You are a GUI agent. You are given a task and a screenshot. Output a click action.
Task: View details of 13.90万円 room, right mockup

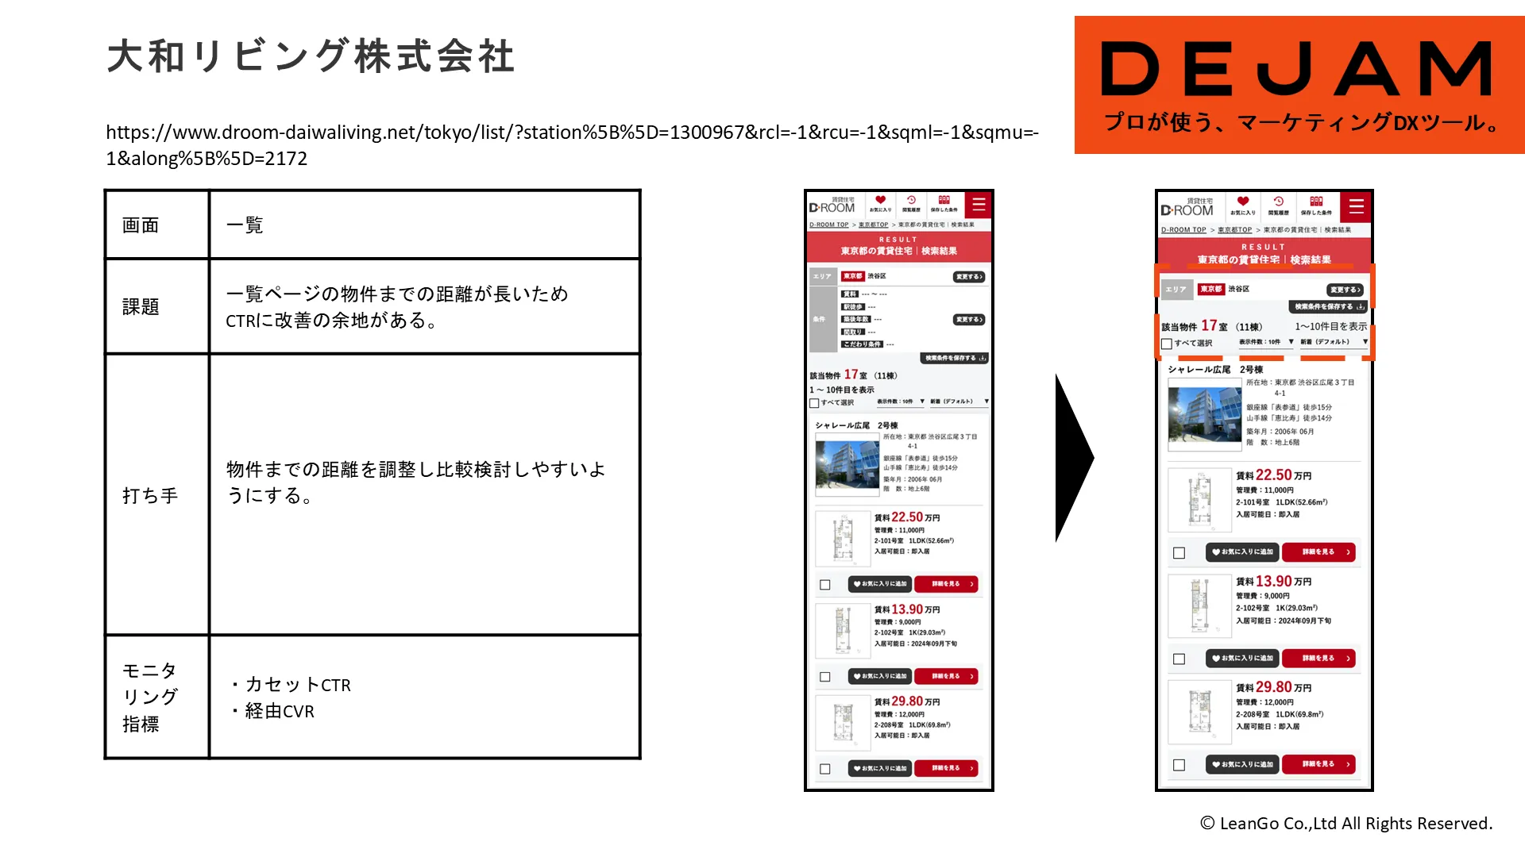click(1318, 659)
